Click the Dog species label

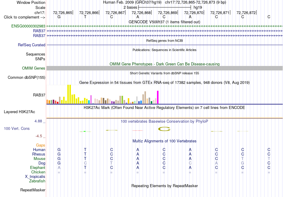point(42,163)
